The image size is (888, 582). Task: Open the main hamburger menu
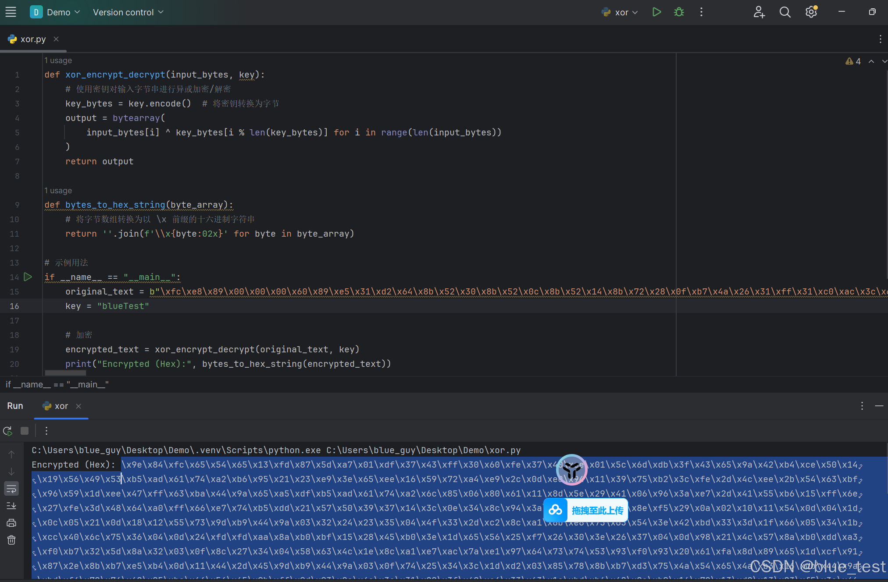tap(11, 12)
